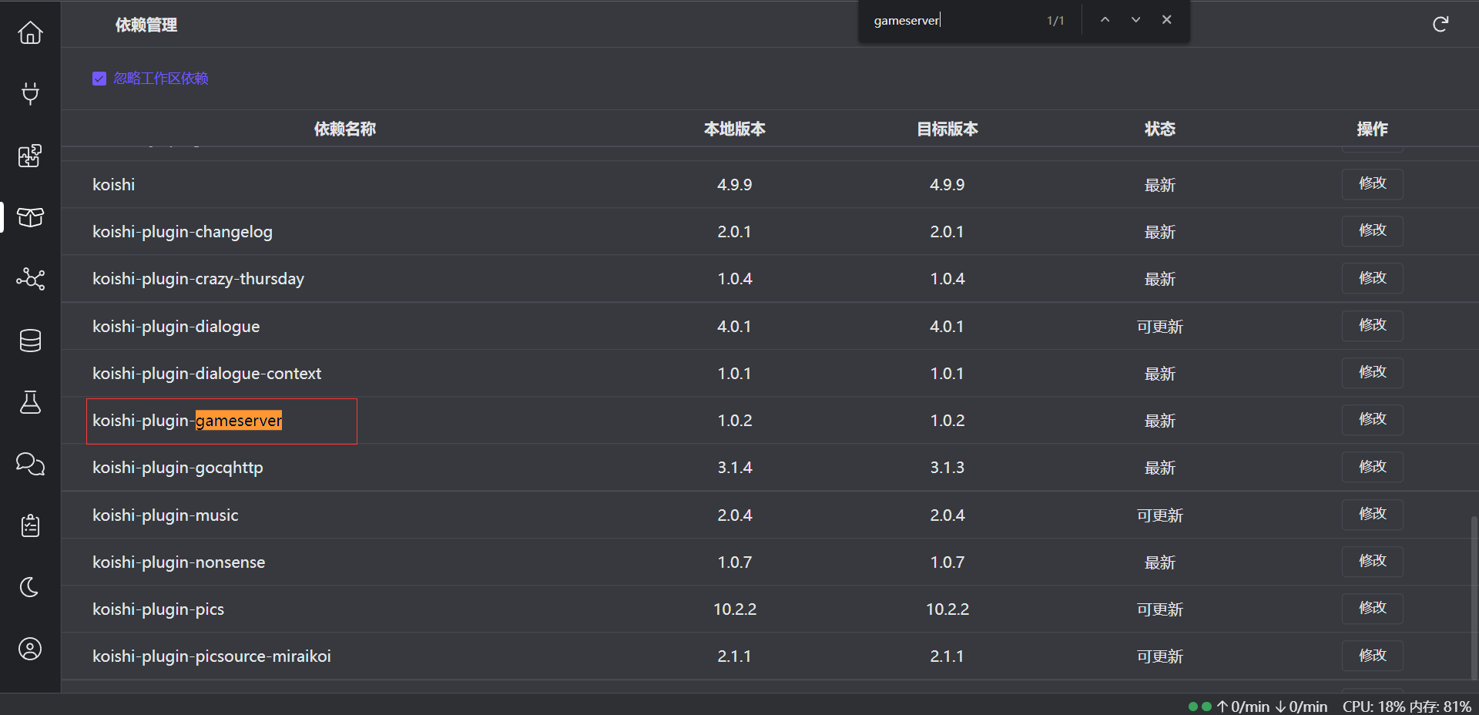
Task: Click 修改 for koishi-plugin-music
Action: click(x=1371, y=515)
